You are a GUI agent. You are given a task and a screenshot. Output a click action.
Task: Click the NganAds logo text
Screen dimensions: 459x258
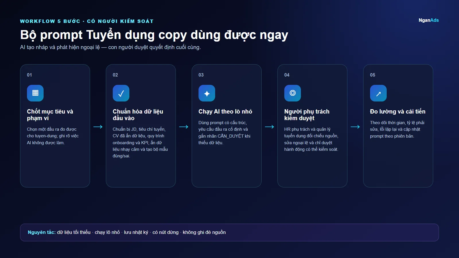pyautogui.click(x=429, y=20)
